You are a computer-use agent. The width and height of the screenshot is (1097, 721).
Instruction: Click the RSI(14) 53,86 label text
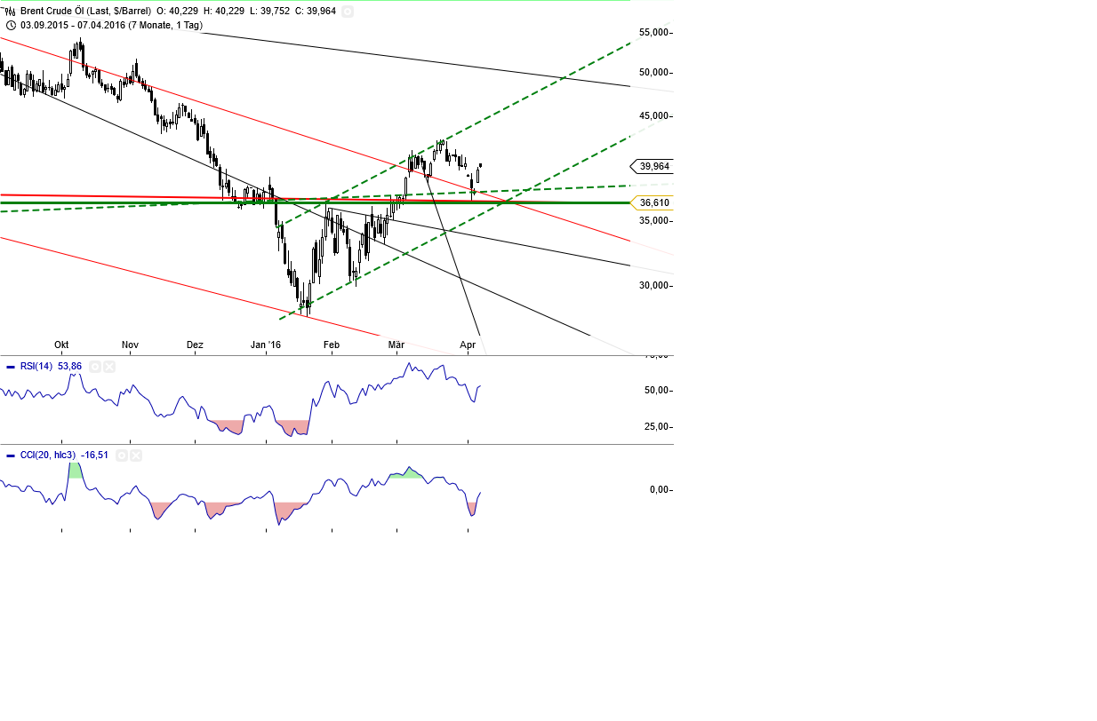52,366
